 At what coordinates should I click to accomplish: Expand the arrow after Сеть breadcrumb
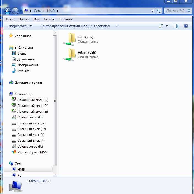(44, 11)
